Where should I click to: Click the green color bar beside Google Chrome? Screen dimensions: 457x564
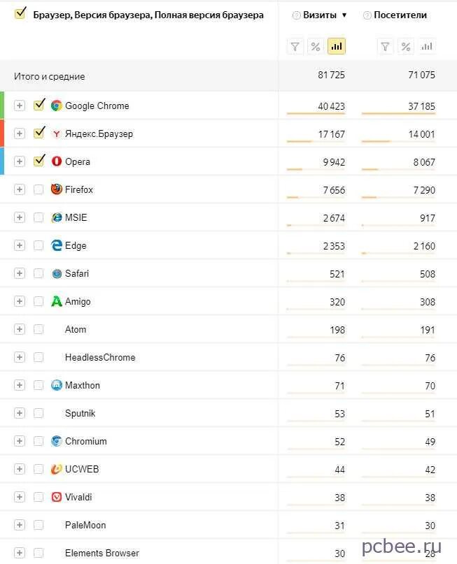2,106
